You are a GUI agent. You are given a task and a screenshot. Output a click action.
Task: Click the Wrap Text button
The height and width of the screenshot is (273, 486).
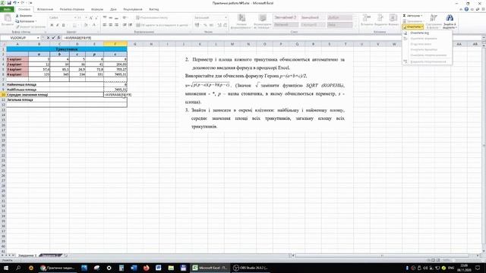tap(152, 17)
